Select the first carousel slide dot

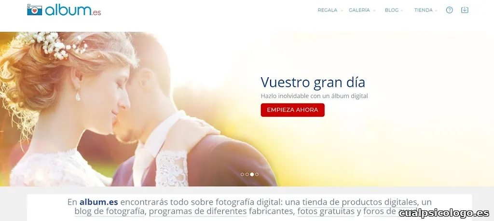pos(242,174)
